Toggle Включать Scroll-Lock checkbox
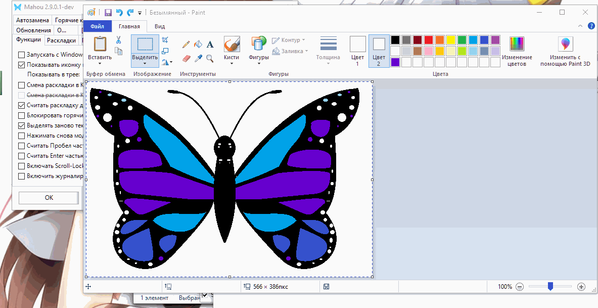Viewport: 598px width, 308px height. (x=21, y=166)
